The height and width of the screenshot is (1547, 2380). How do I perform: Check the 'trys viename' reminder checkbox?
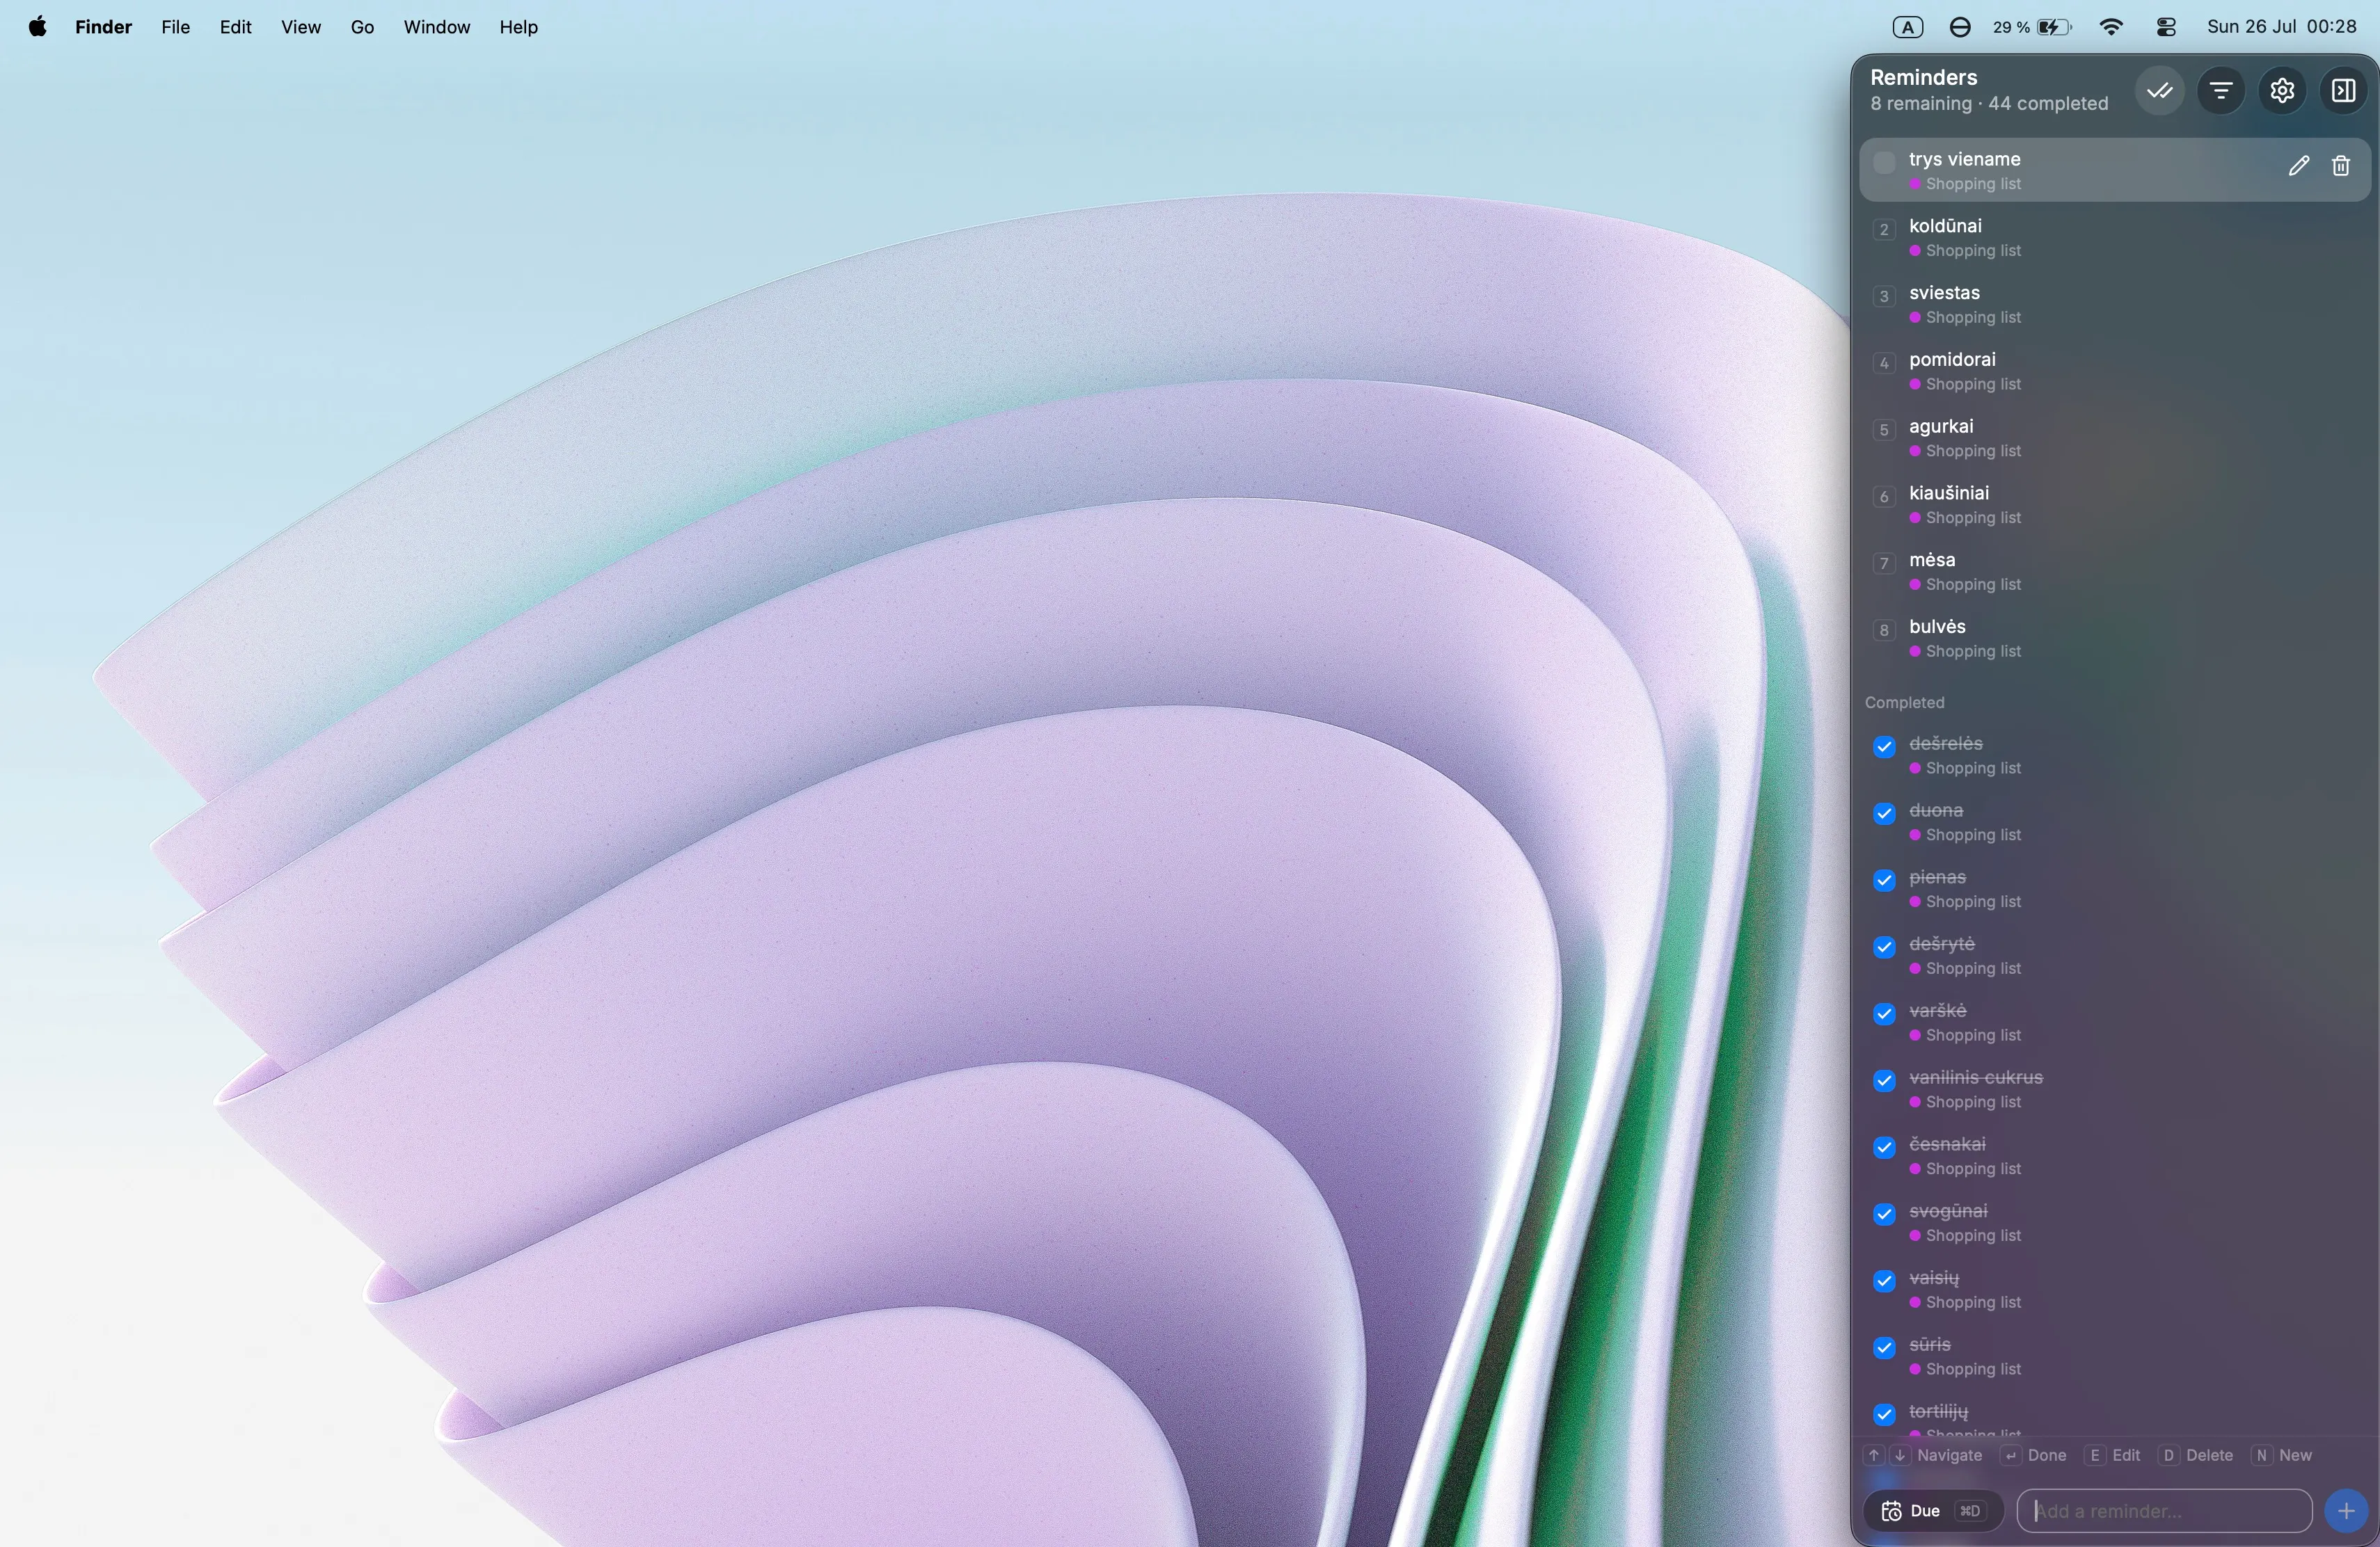point(1884,162)
